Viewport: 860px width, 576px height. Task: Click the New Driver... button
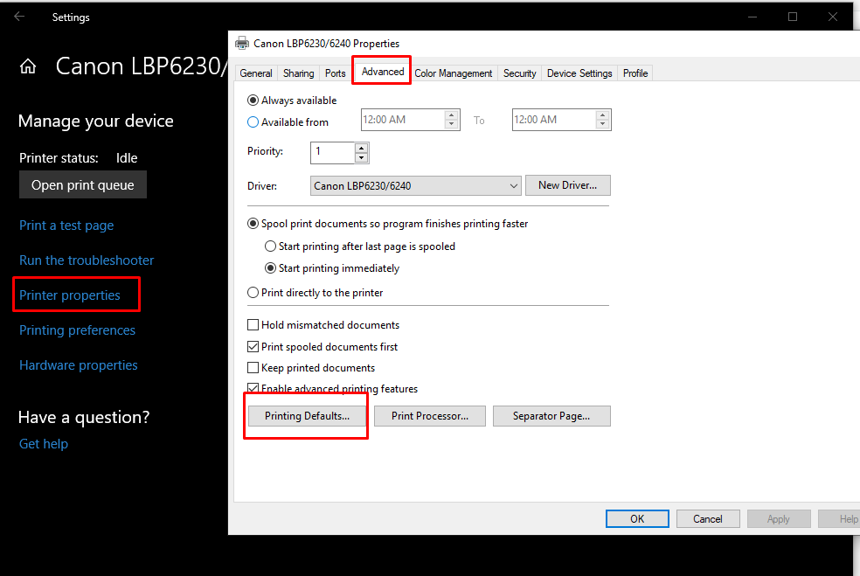(568, 185)
